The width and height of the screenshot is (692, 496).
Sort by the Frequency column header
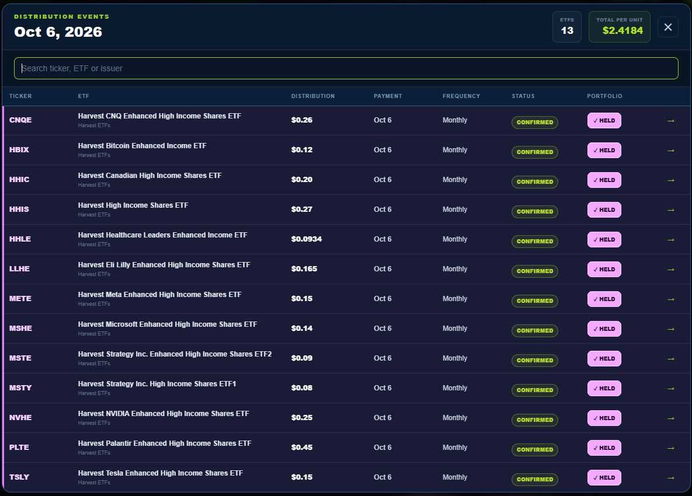(x=461, y=96)
